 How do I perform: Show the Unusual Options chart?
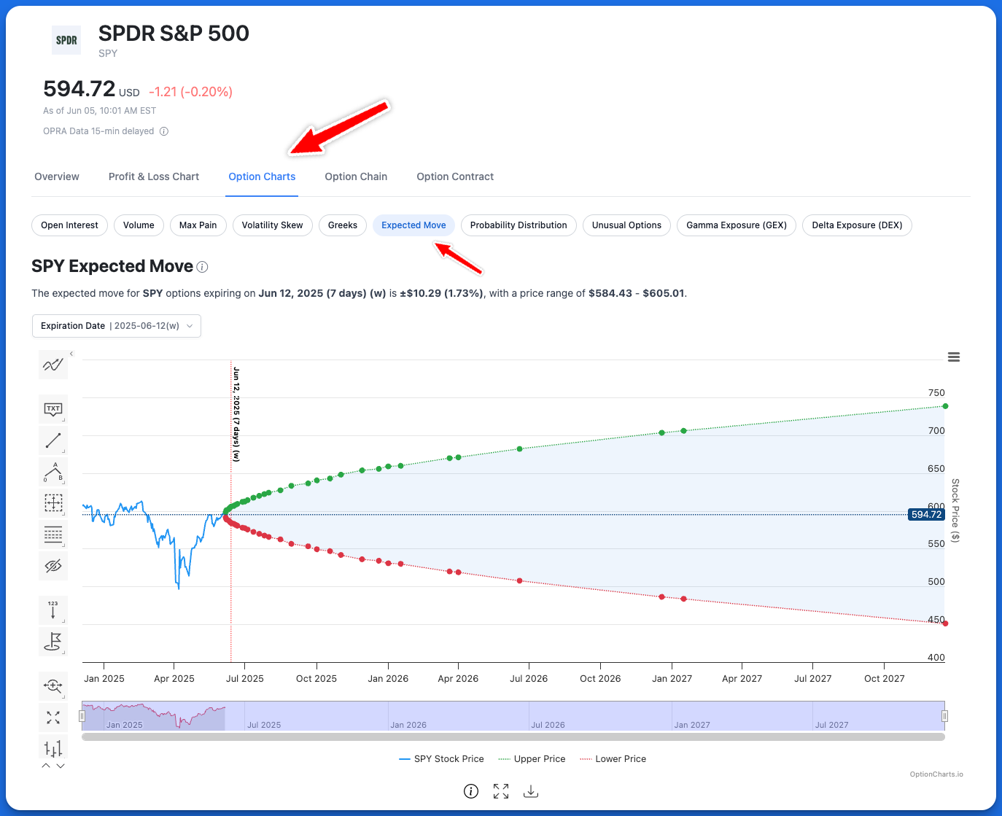coord(626,225)
